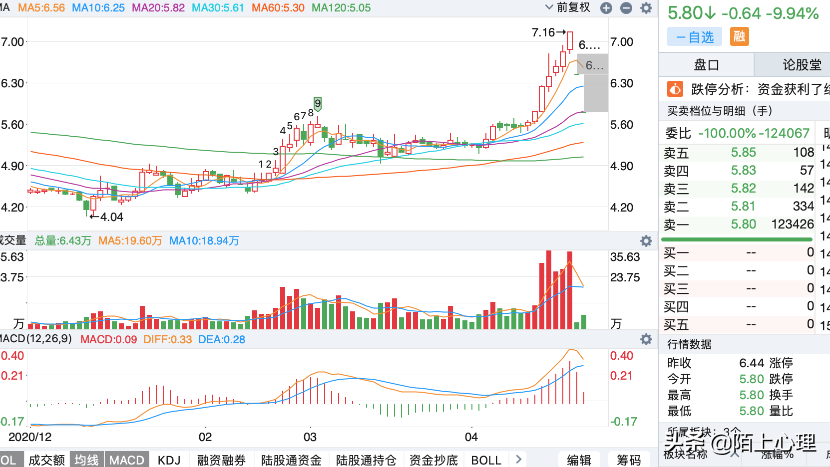
Task: Click MA60:5.30 legend label
Action: coord(278,8)
